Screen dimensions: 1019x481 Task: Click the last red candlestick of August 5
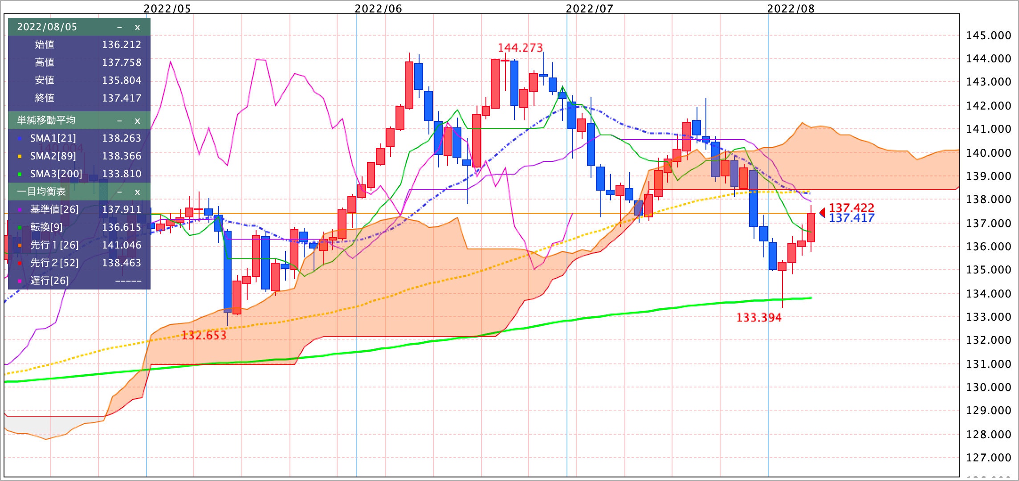tap(811, 228)
